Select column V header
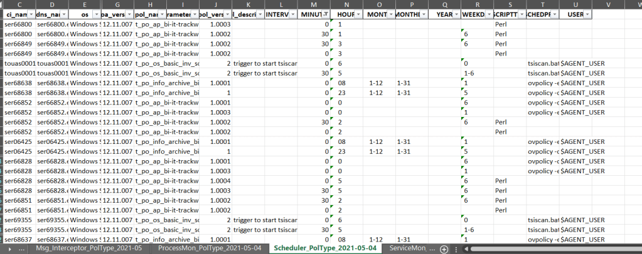Screen dimensions: 642x254 click(608, 4)
